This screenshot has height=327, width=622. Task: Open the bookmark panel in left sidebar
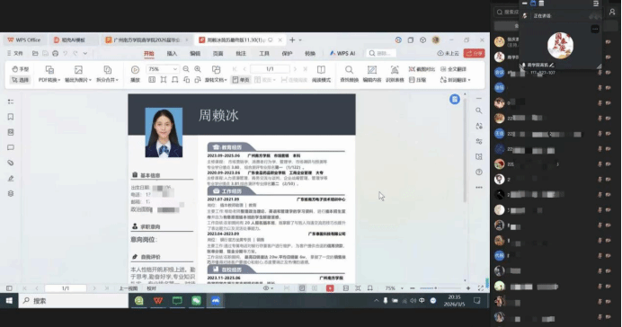click(x=11, y=117)
